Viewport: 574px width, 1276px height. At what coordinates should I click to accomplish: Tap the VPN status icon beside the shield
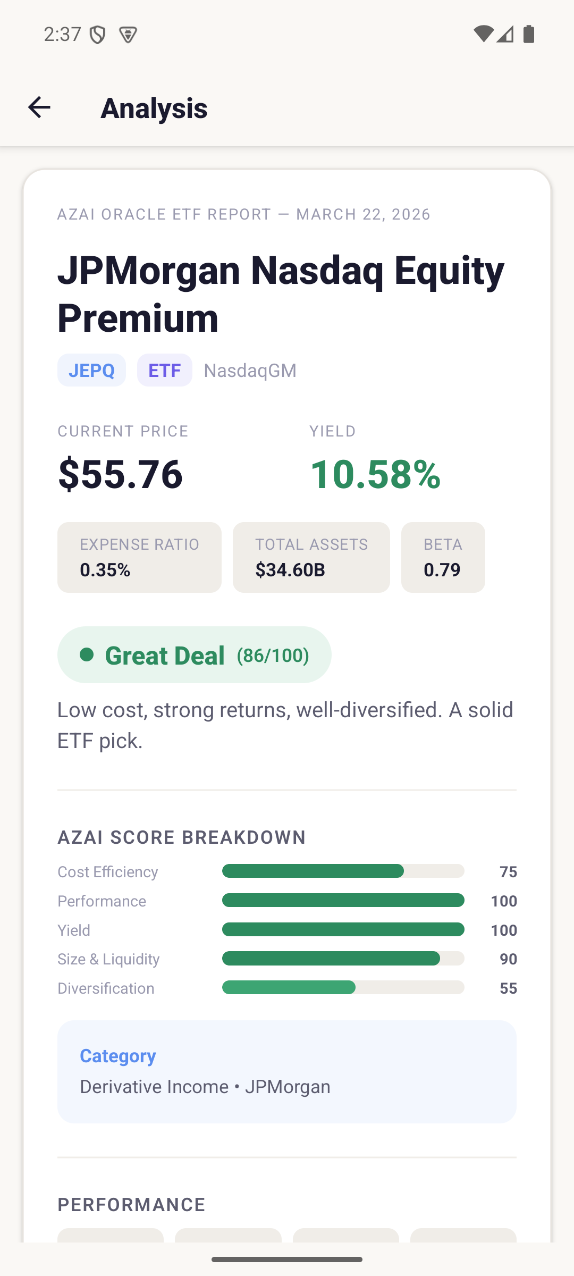(128, 33)
